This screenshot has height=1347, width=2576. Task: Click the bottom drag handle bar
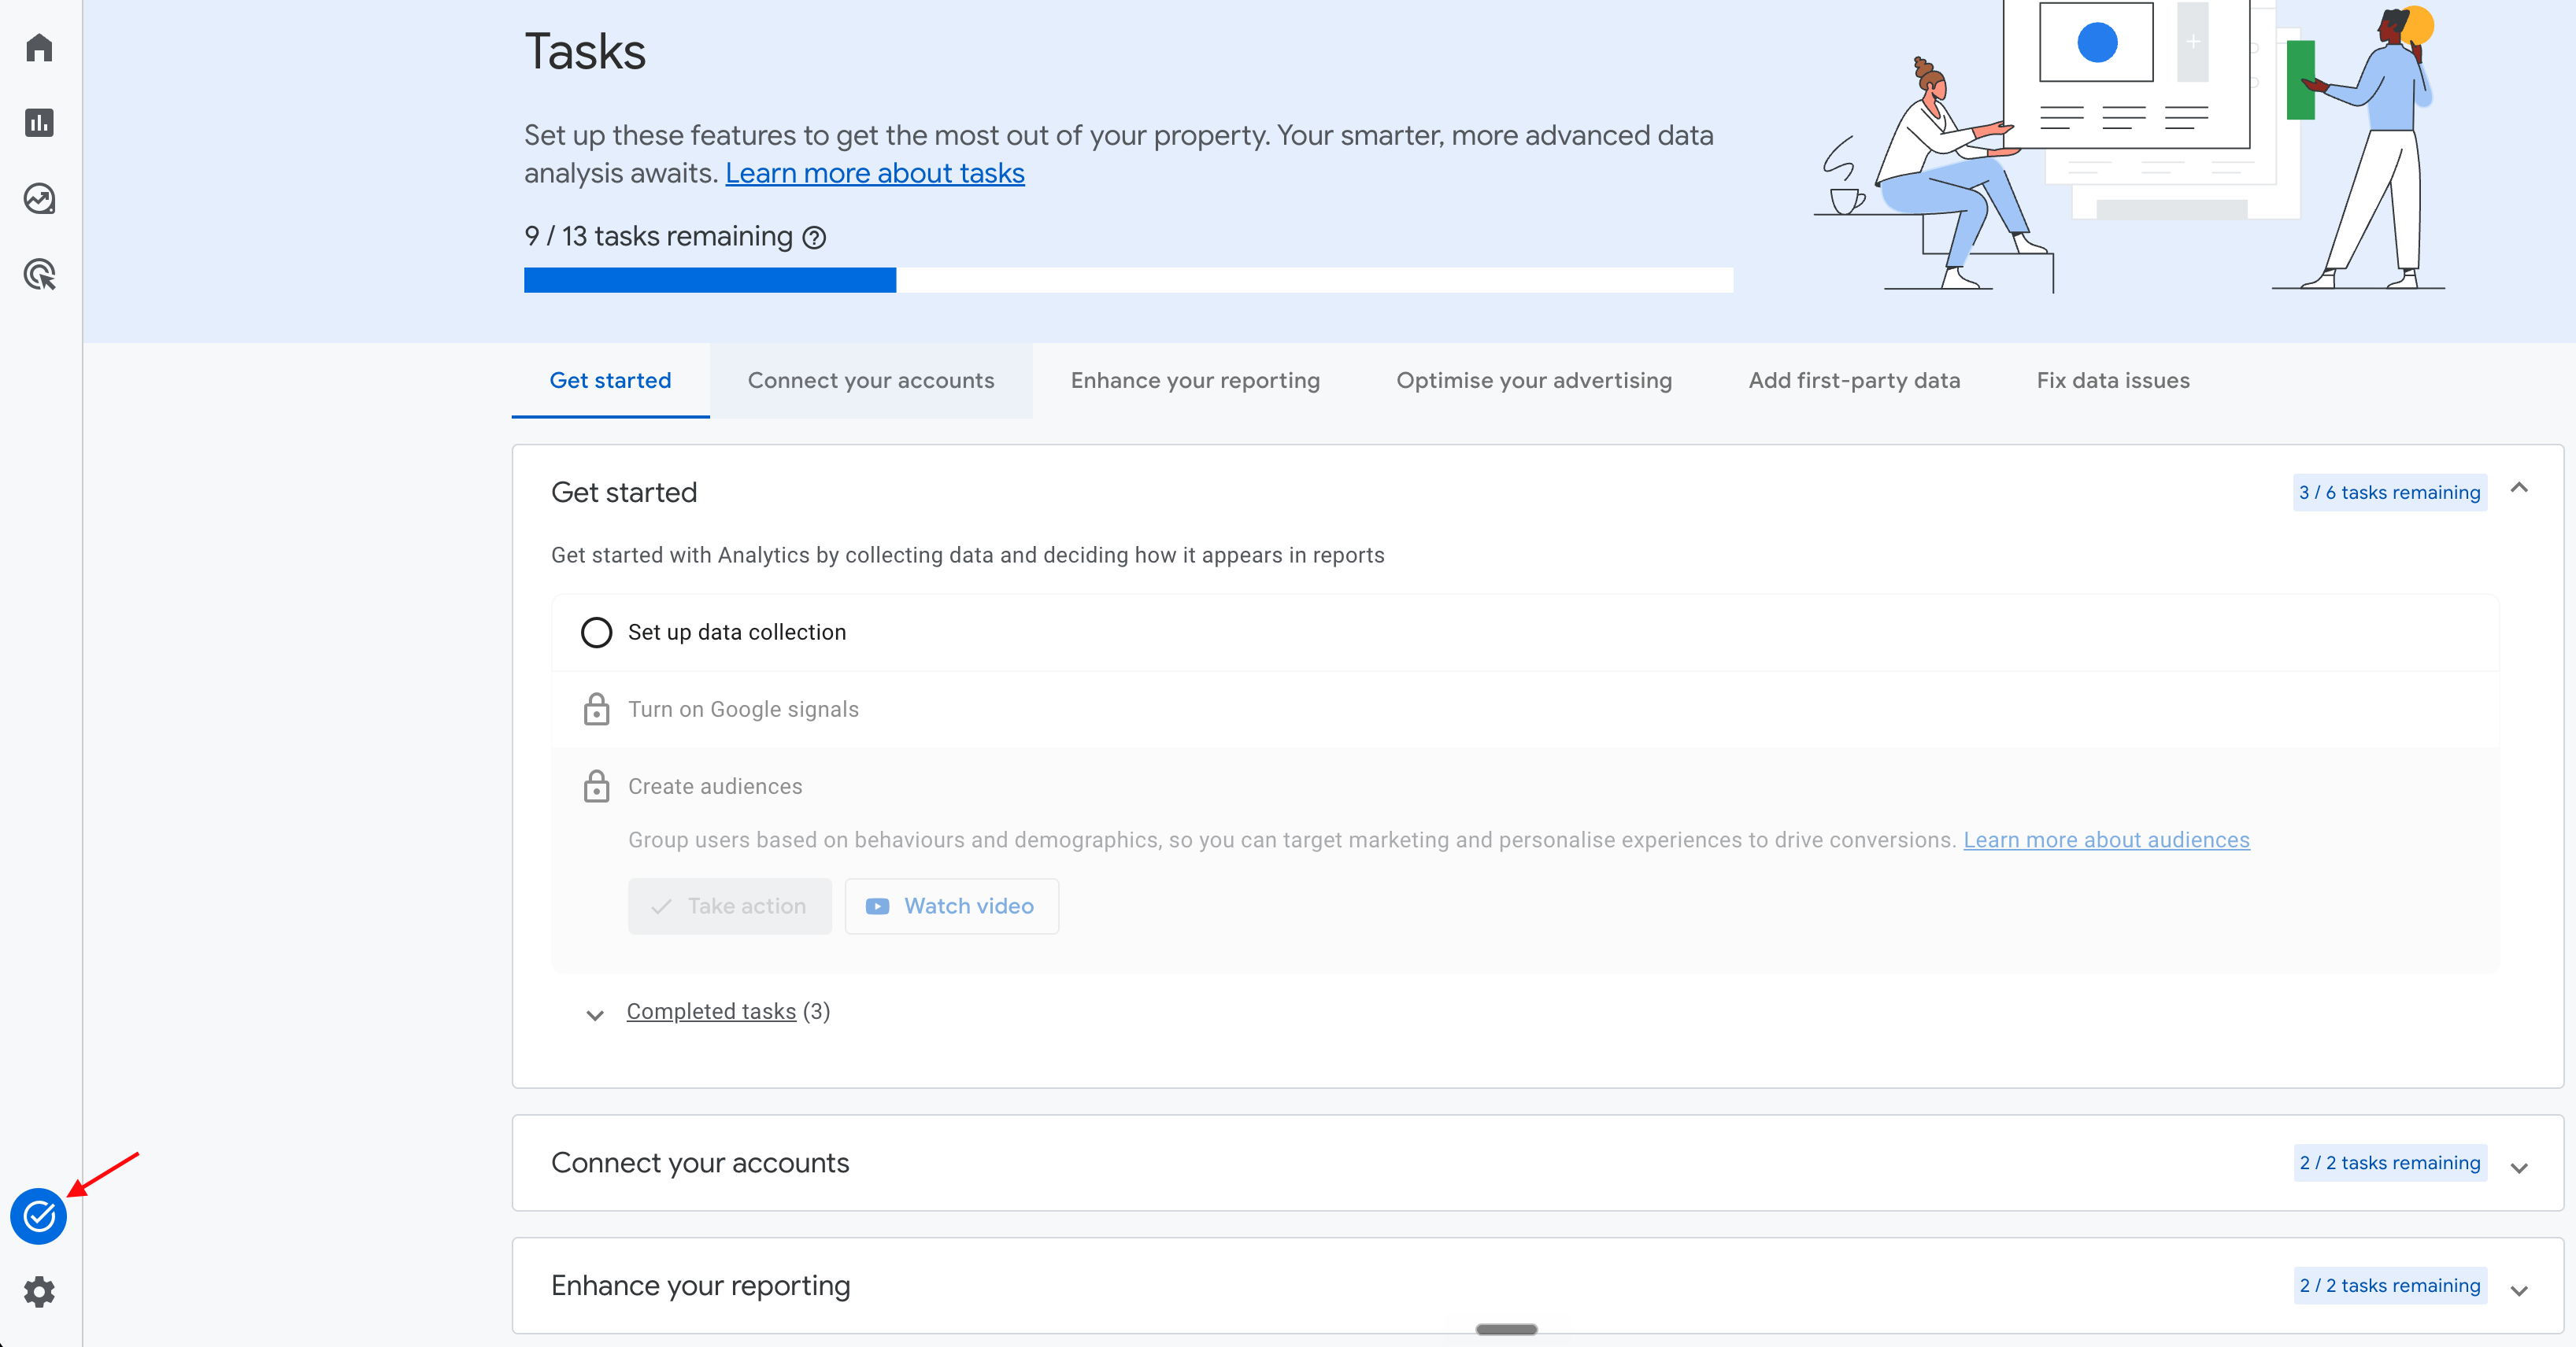pos(1506,1329)
